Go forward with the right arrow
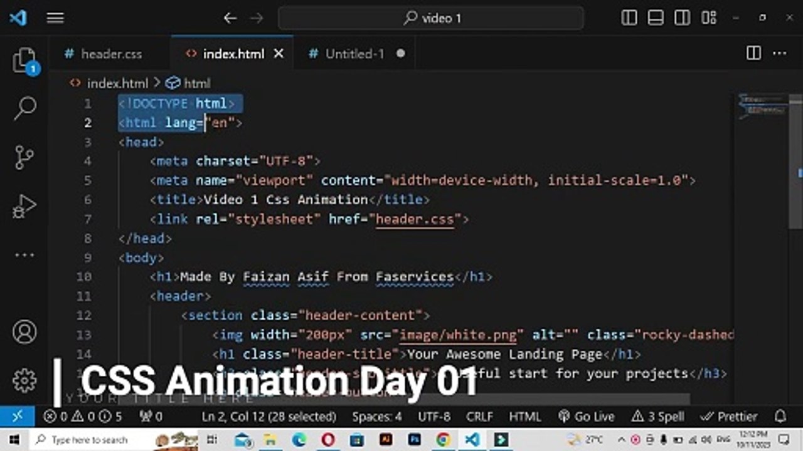Screen dimensions: 803x451 (257, 18)
